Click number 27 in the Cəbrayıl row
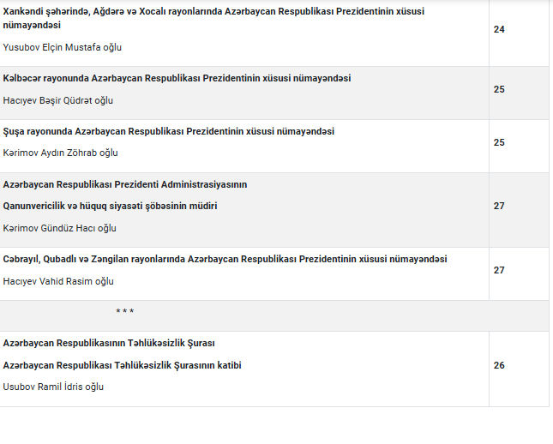 coord(499,270)
